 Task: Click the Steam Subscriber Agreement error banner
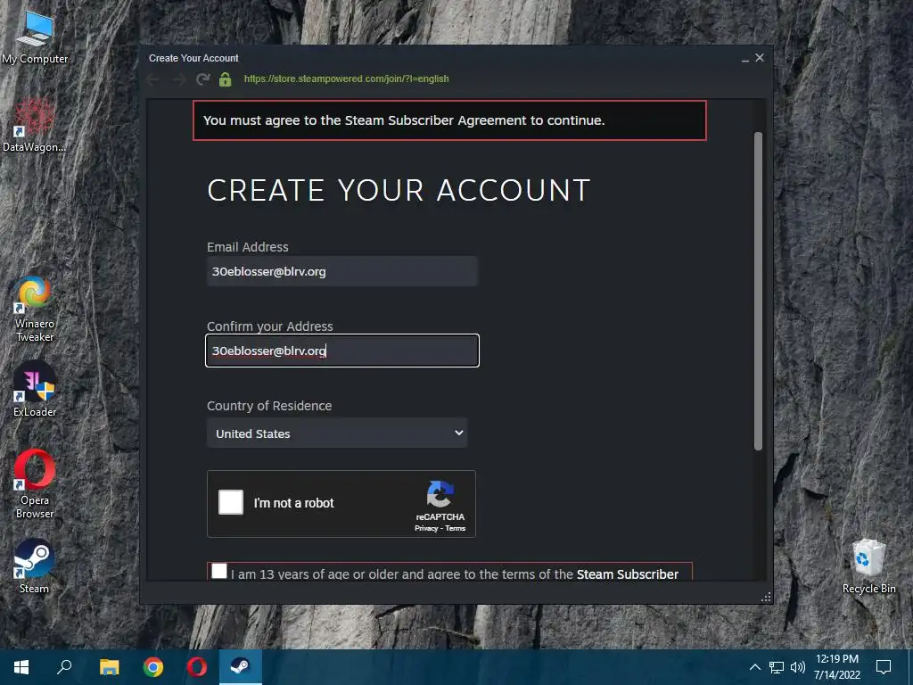pos(449,120)
